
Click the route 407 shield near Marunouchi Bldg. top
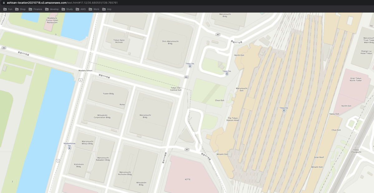coord(218,34)
